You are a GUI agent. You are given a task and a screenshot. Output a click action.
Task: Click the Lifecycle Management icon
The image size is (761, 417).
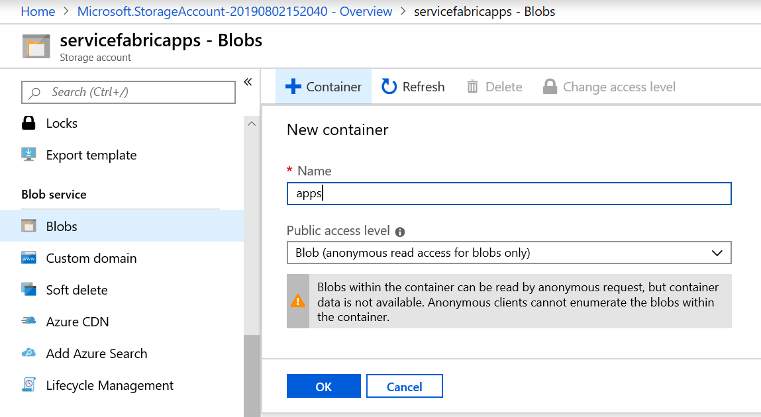coord(28,385)
